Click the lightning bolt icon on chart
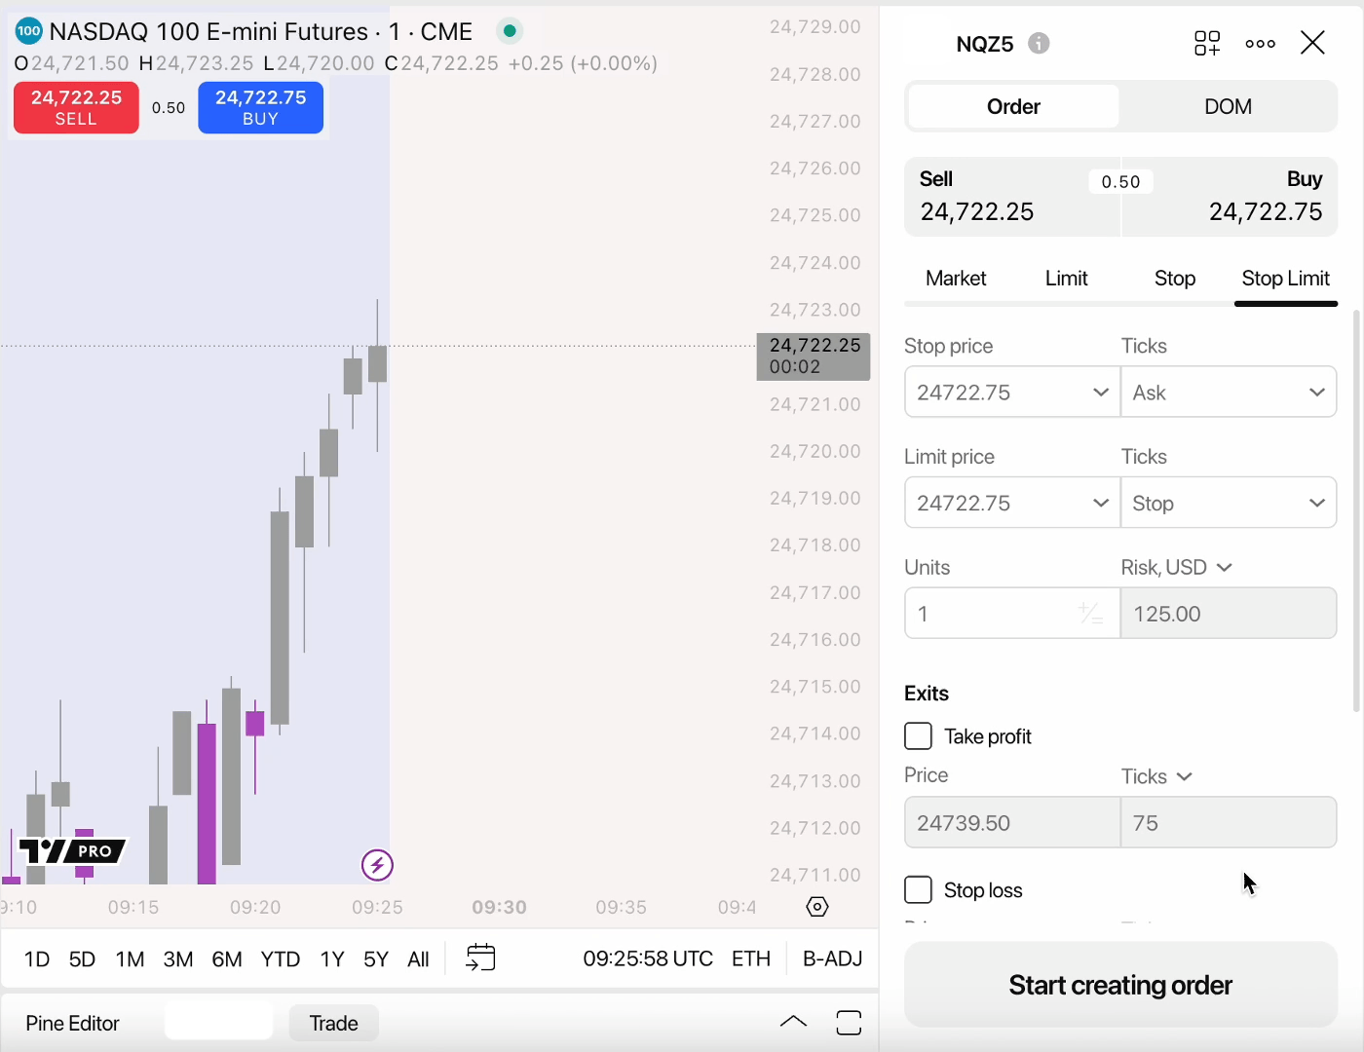The width and height of the screenshot is (1364, 1052). tap(377, 865)
